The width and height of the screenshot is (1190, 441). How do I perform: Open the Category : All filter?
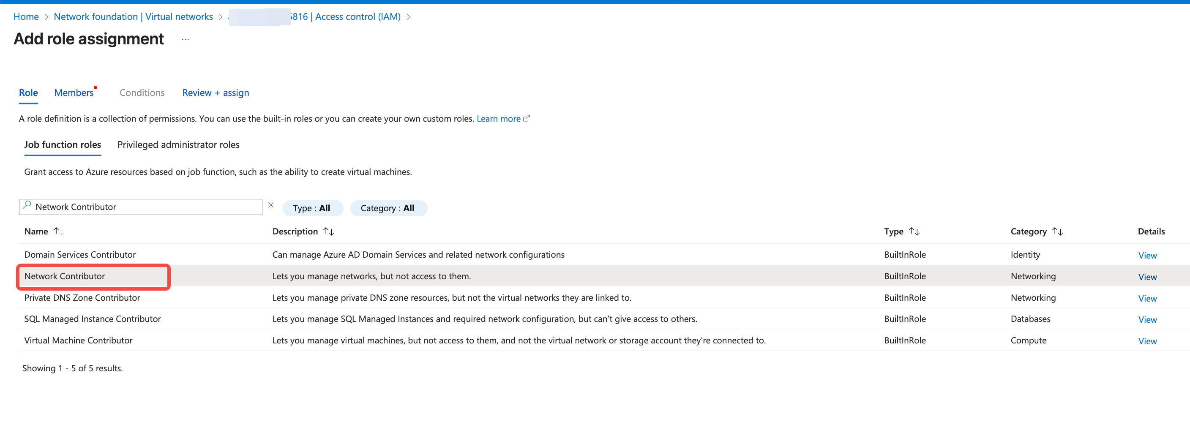[388, 208]
